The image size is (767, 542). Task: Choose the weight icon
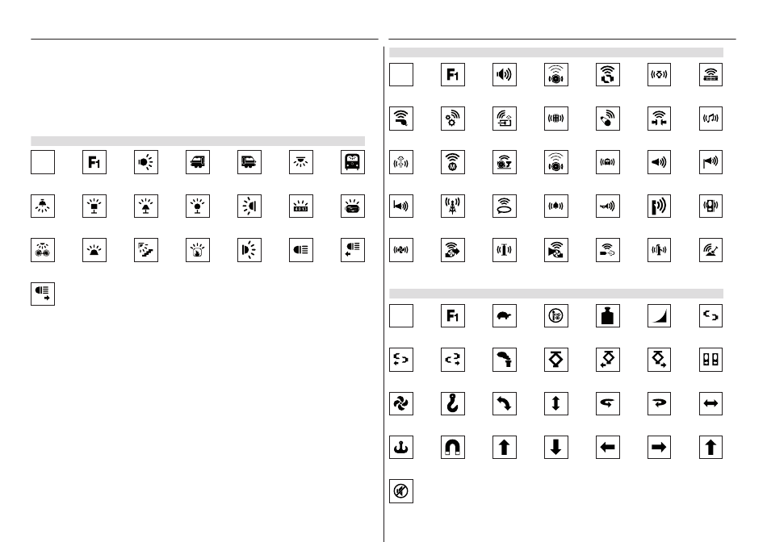[x=607, y=315]
